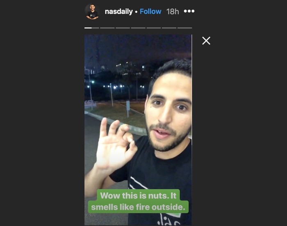Click the white filled portion of progress bar
287x226 pixels.
(x=88, y=28)
